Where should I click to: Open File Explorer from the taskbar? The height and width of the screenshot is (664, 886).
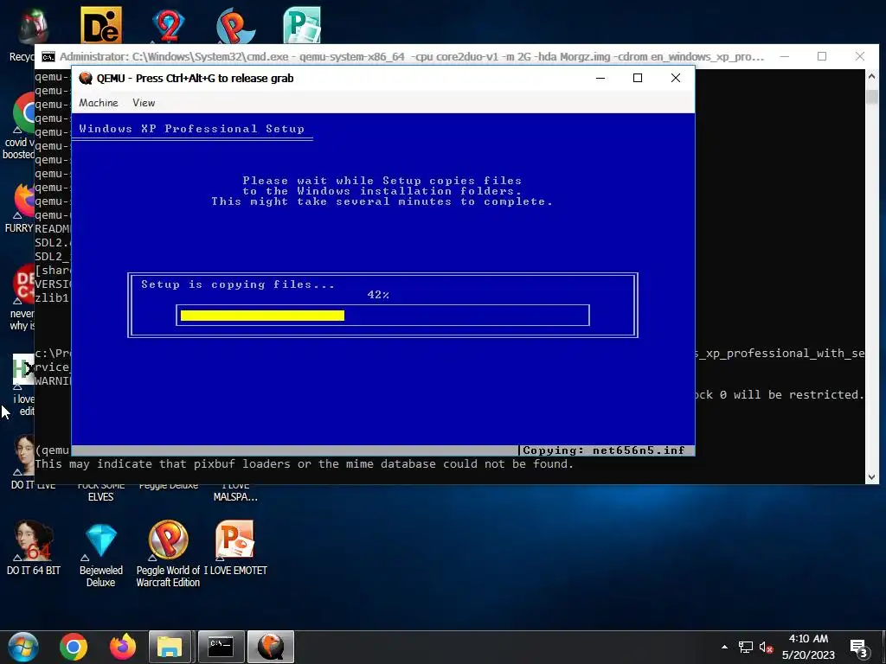click(170, 647)
